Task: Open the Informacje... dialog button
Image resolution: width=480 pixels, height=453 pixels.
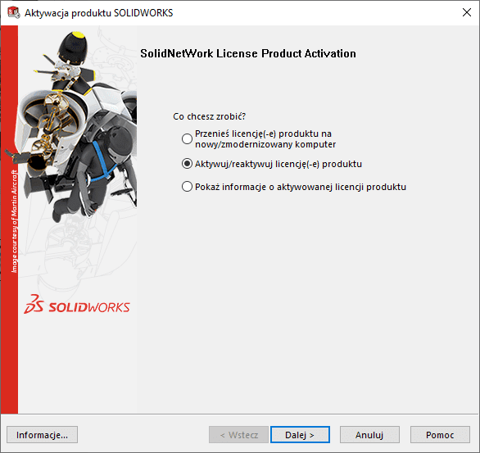Action: pos(43,435)
